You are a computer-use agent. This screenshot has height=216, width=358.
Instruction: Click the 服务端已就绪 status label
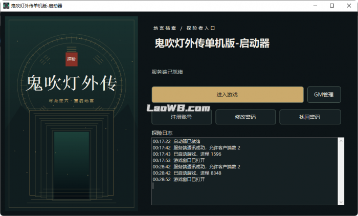pos(167,72)
